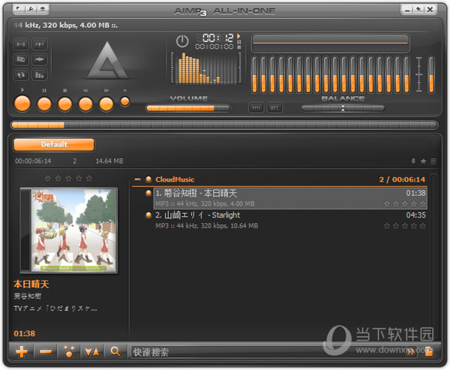The height and width of the screenshot is (370, 450).
Task: Open internet radio antenna button
Action: 39,44
